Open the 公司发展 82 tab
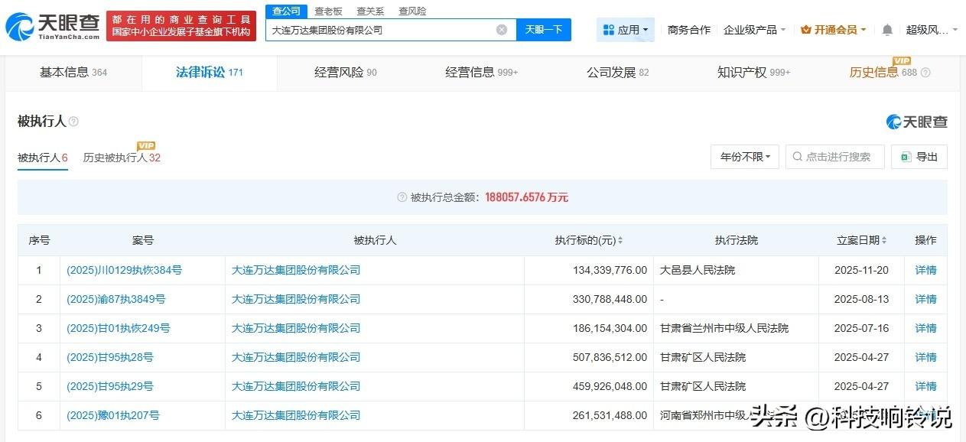 (618, 73)
